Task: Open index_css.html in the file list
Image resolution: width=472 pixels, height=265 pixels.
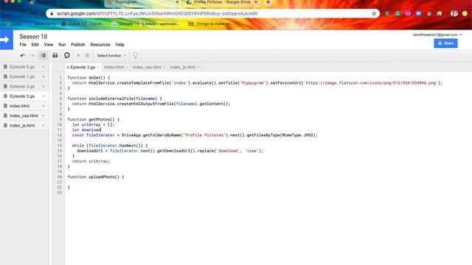Action: [24, 116]
